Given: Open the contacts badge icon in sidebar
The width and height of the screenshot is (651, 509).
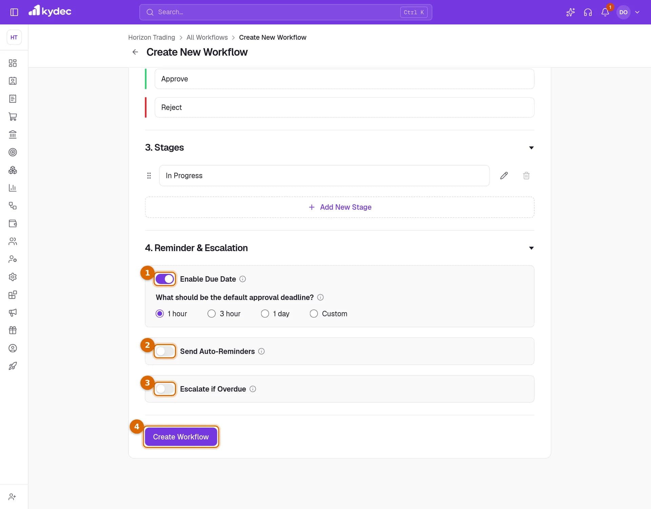Looking at the screenshot, I should [x=13, y=81].
